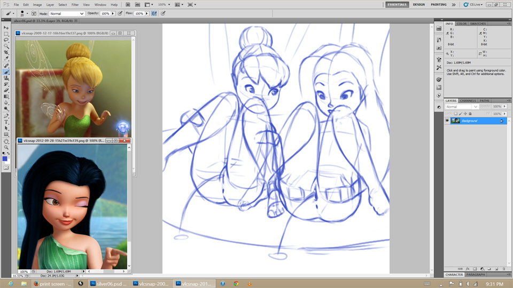Open the Flow slider arrow
Viewport: 513px width, 288px height.
click(x=147, y=14)
